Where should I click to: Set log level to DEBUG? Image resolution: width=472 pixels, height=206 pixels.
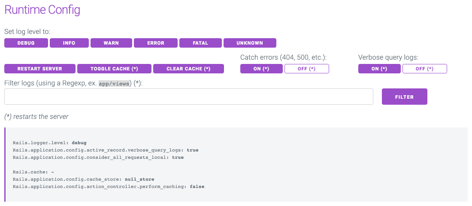26,43
